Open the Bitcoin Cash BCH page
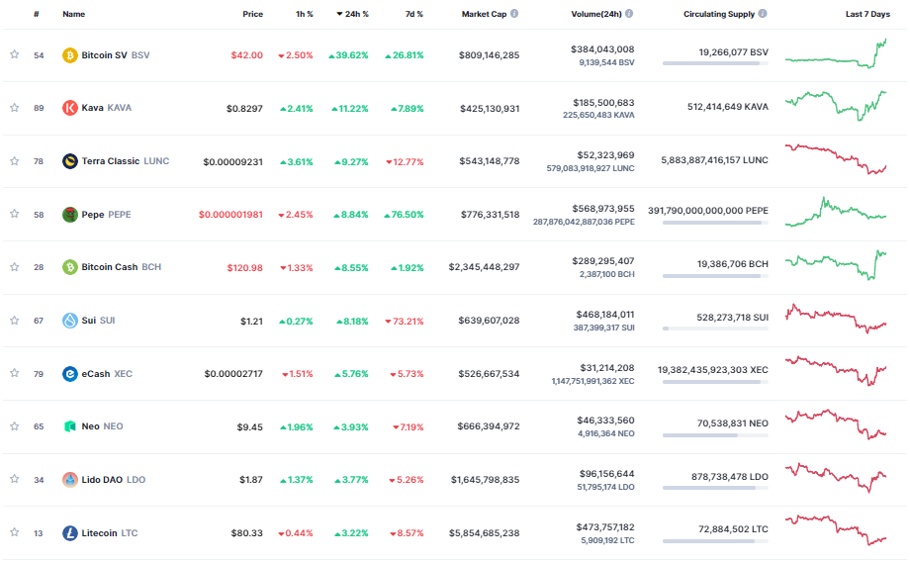The width and height of the screenshot is (910, 564). click(122, 267)
